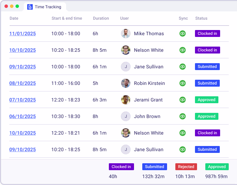
Task: Click the Time Tracking app logo icon
Action: click(30, 7)
